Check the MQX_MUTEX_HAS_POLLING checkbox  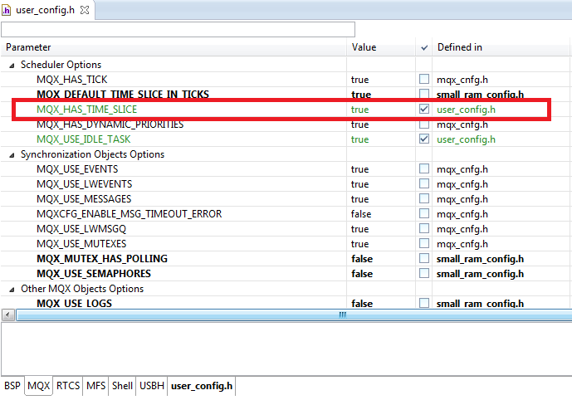(424, 259)
